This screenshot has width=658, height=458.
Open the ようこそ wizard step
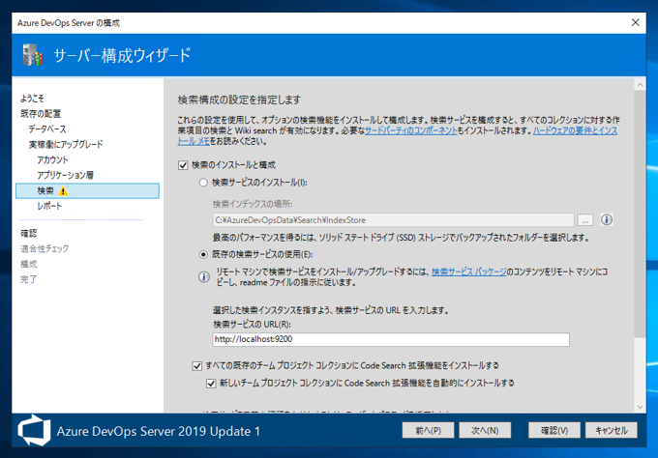tap(32, 99)
